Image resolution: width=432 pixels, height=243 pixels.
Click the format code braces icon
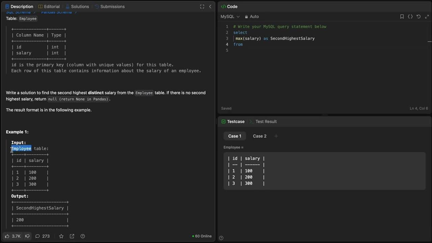pos(410,17)
